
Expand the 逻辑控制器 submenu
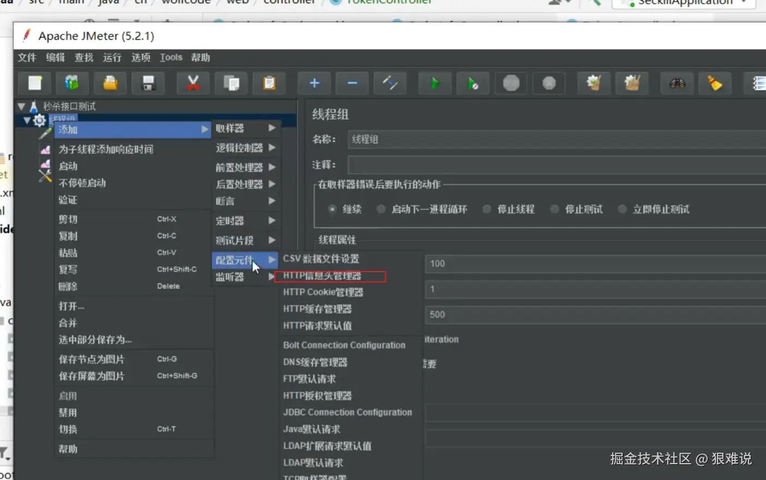point(246,148)
